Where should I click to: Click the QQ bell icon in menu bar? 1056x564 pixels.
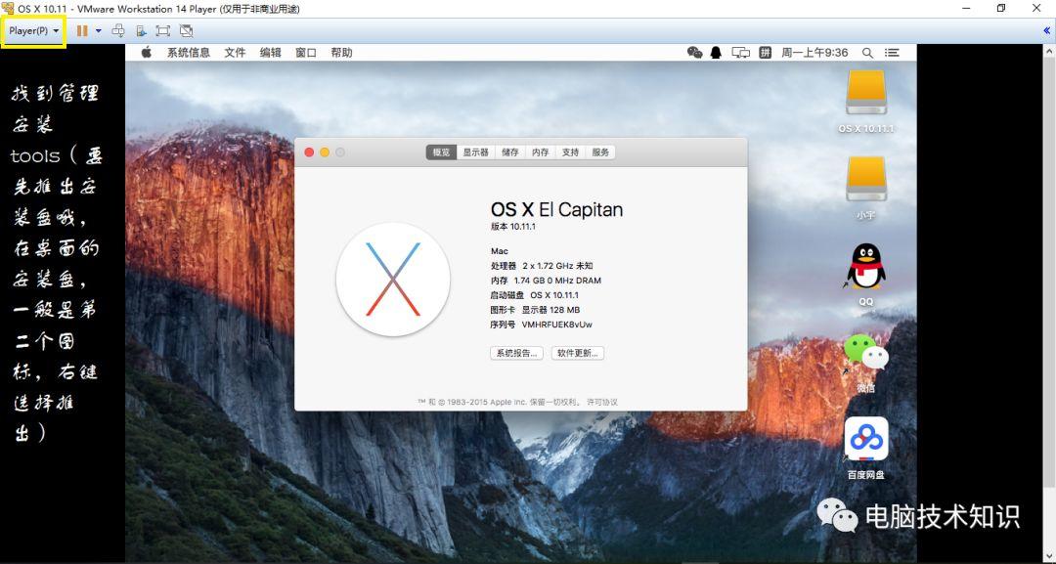(x=716, y=53)
